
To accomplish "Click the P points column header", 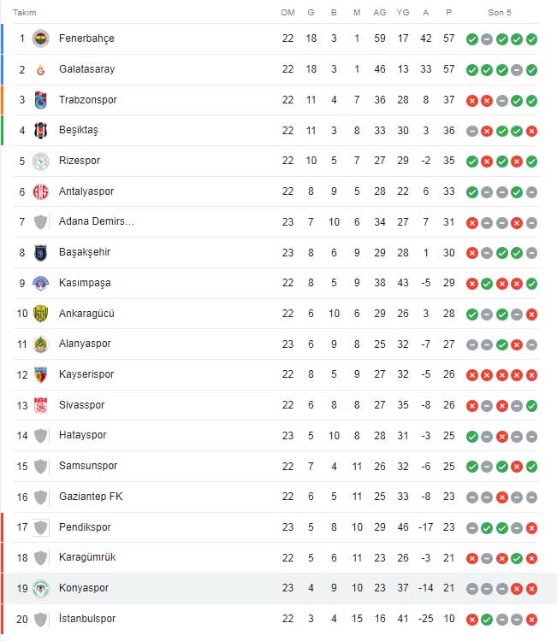I will point(449,13).
